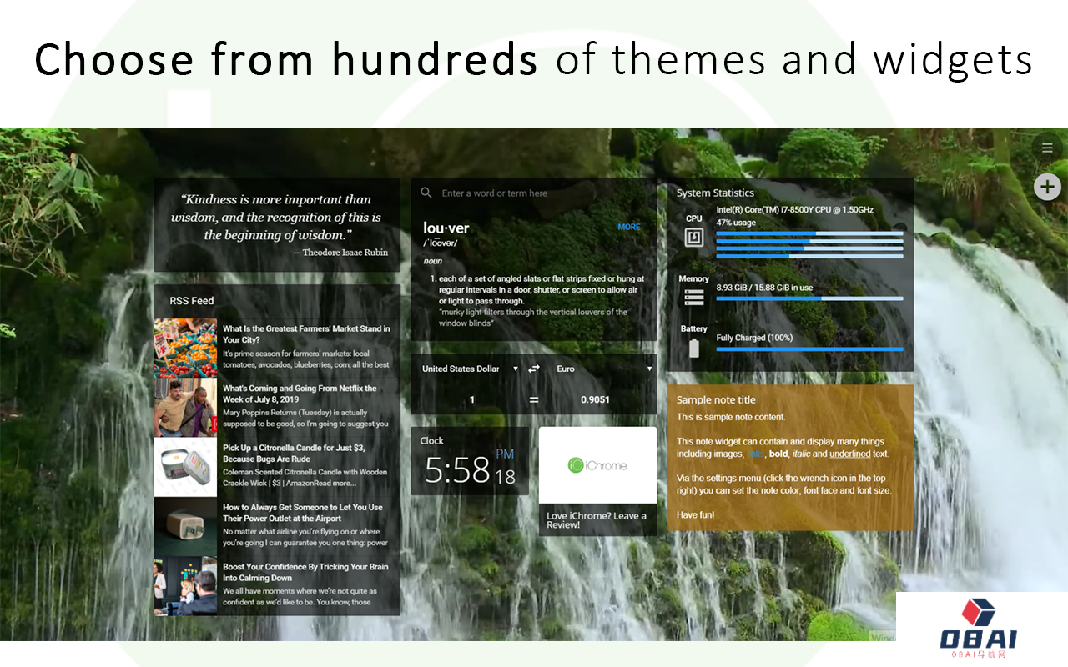Click the airport power outlet thumbnail
The width and height of the screenshot is (1068, 667).
pos(185,526)
